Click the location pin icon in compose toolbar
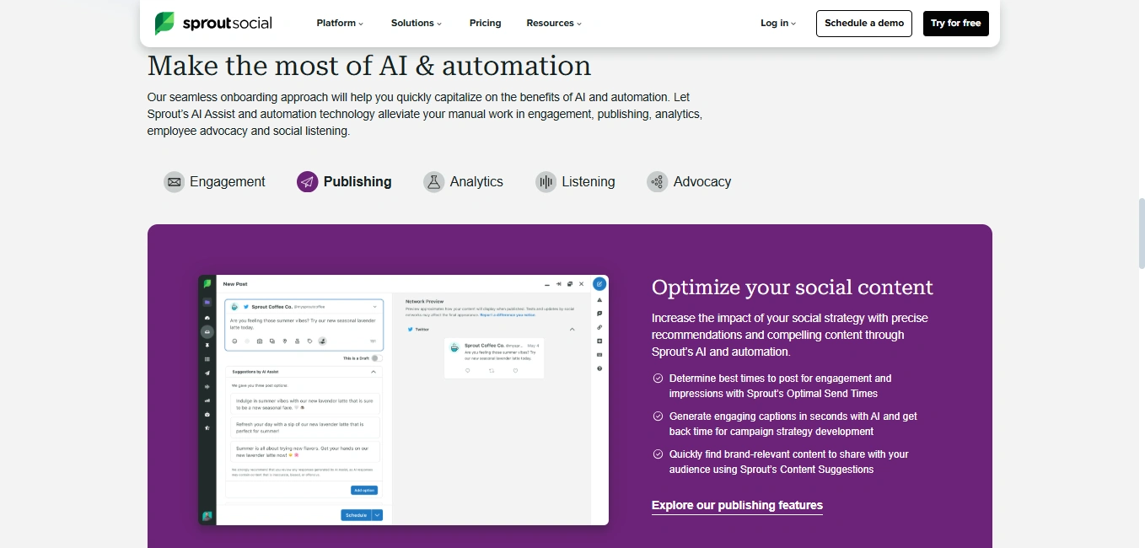Screen dimensions: 1145x548 pos(285,341)
